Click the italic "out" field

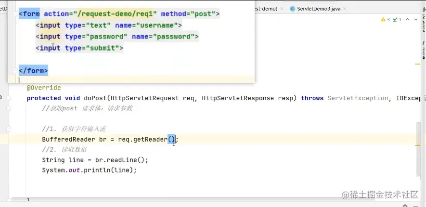74,170
